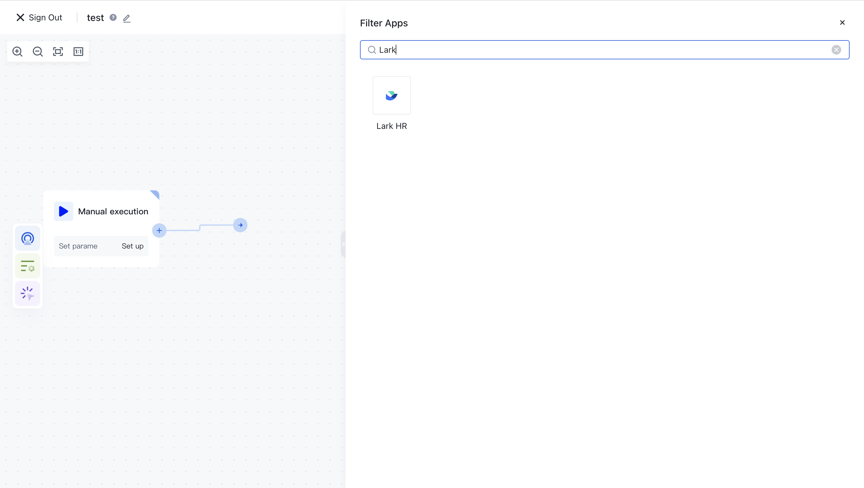Screen dimensions: 864x488
Task: Close the Filter Apps panel
Action: coord(842,22)
